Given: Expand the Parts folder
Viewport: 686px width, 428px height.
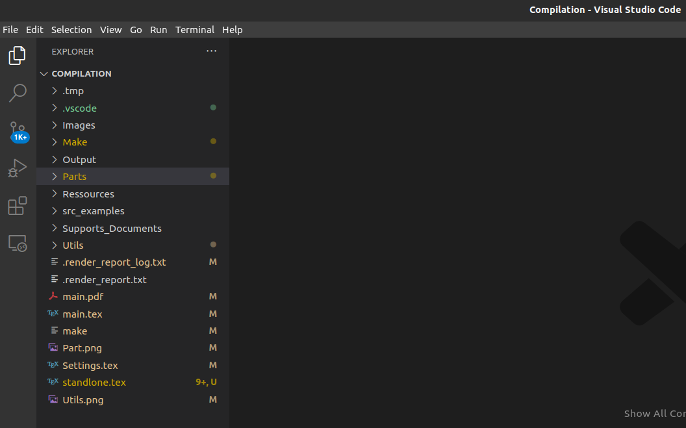Looking at the screenshot, I should click(55, 176).
